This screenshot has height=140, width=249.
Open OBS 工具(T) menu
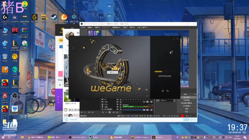tap(125, 27)
